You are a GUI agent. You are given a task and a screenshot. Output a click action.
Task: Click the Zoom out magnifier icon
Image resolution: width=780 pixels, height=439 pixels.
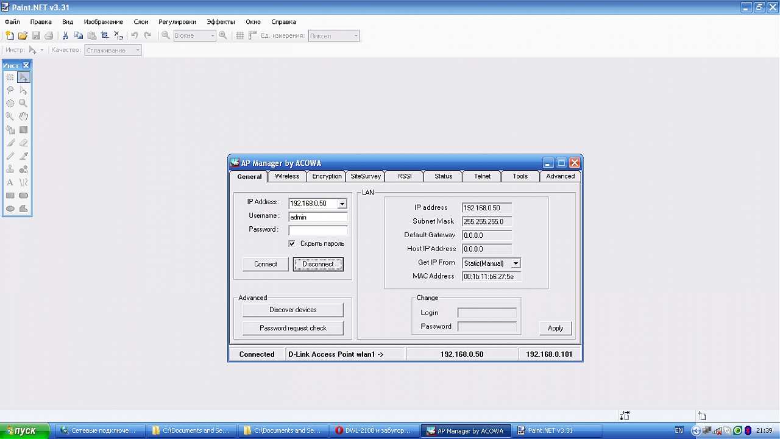pos(166,36)
